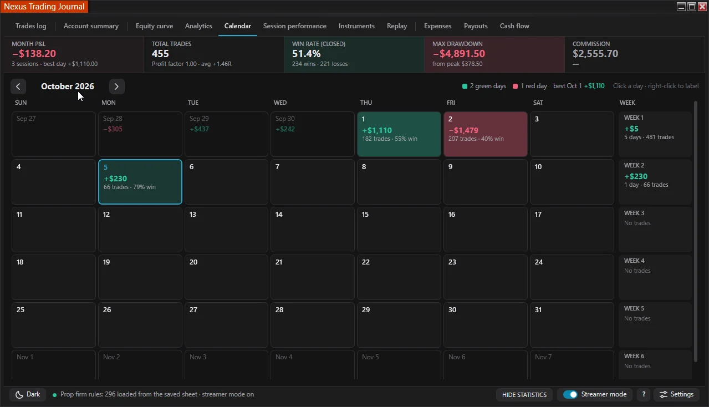The width and height of the screenshot is (709, 407).
Task: Click HIDE STATISTICS button
Action: (x=524, y=395)
